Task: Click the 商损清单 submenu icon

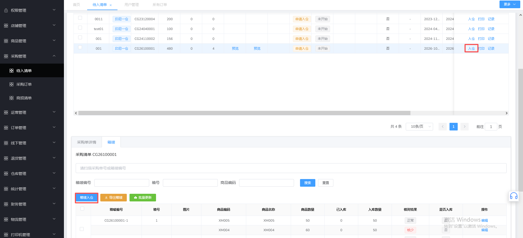Action: 11,98
